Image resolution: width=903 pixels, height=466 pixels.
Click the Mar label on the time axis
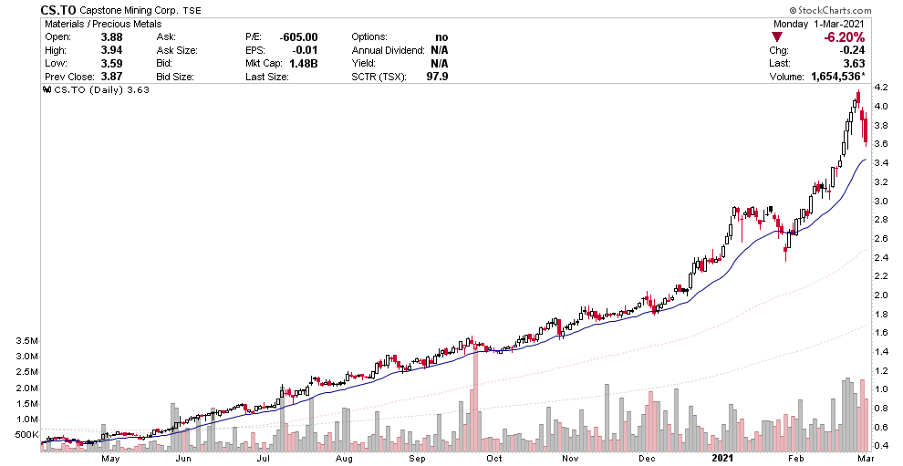pyautogui.click(x=865, y=459)
